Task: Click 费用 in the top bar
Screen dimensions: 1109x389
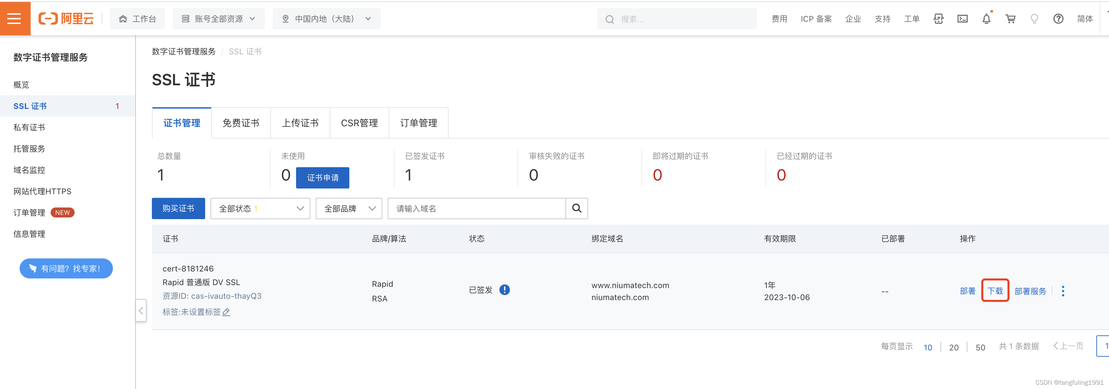Action: tap(779, 19)
